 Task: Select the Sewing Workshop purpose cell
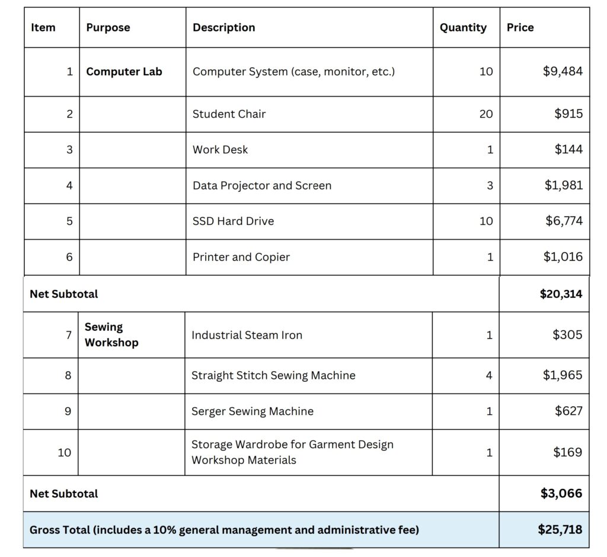[131, 335]
